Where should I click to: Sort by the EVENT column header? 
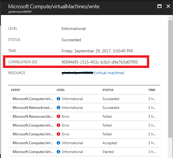(16, 90)
